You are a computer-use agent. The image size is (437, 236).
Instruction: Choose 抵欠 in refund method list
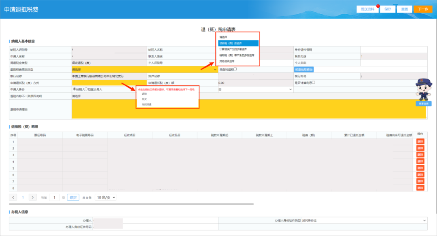[144, 99]
